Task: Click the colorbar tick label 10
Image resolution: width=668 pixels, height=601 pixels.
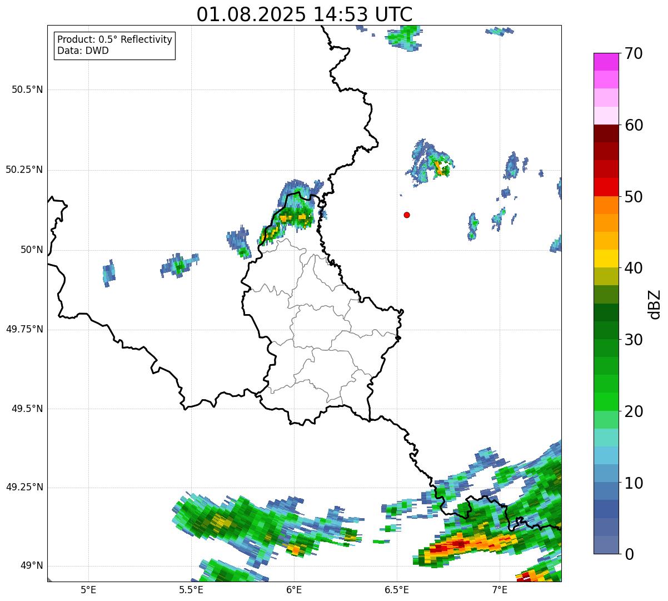Action: click(x=634, y=483)
